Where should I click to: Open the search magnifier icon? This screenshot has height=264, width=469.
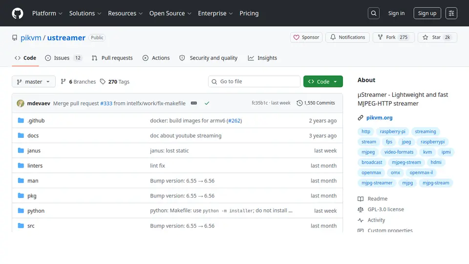click(374, 13)
